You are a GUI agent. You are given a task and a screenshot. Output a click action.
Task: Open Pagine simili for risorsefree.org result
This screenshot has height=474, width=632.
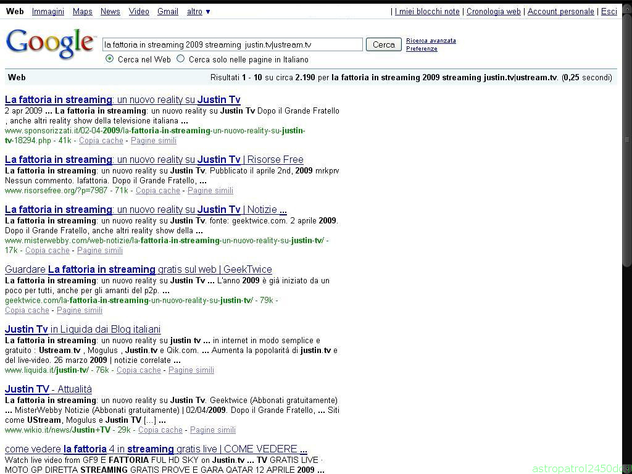[x=210, y=191]
